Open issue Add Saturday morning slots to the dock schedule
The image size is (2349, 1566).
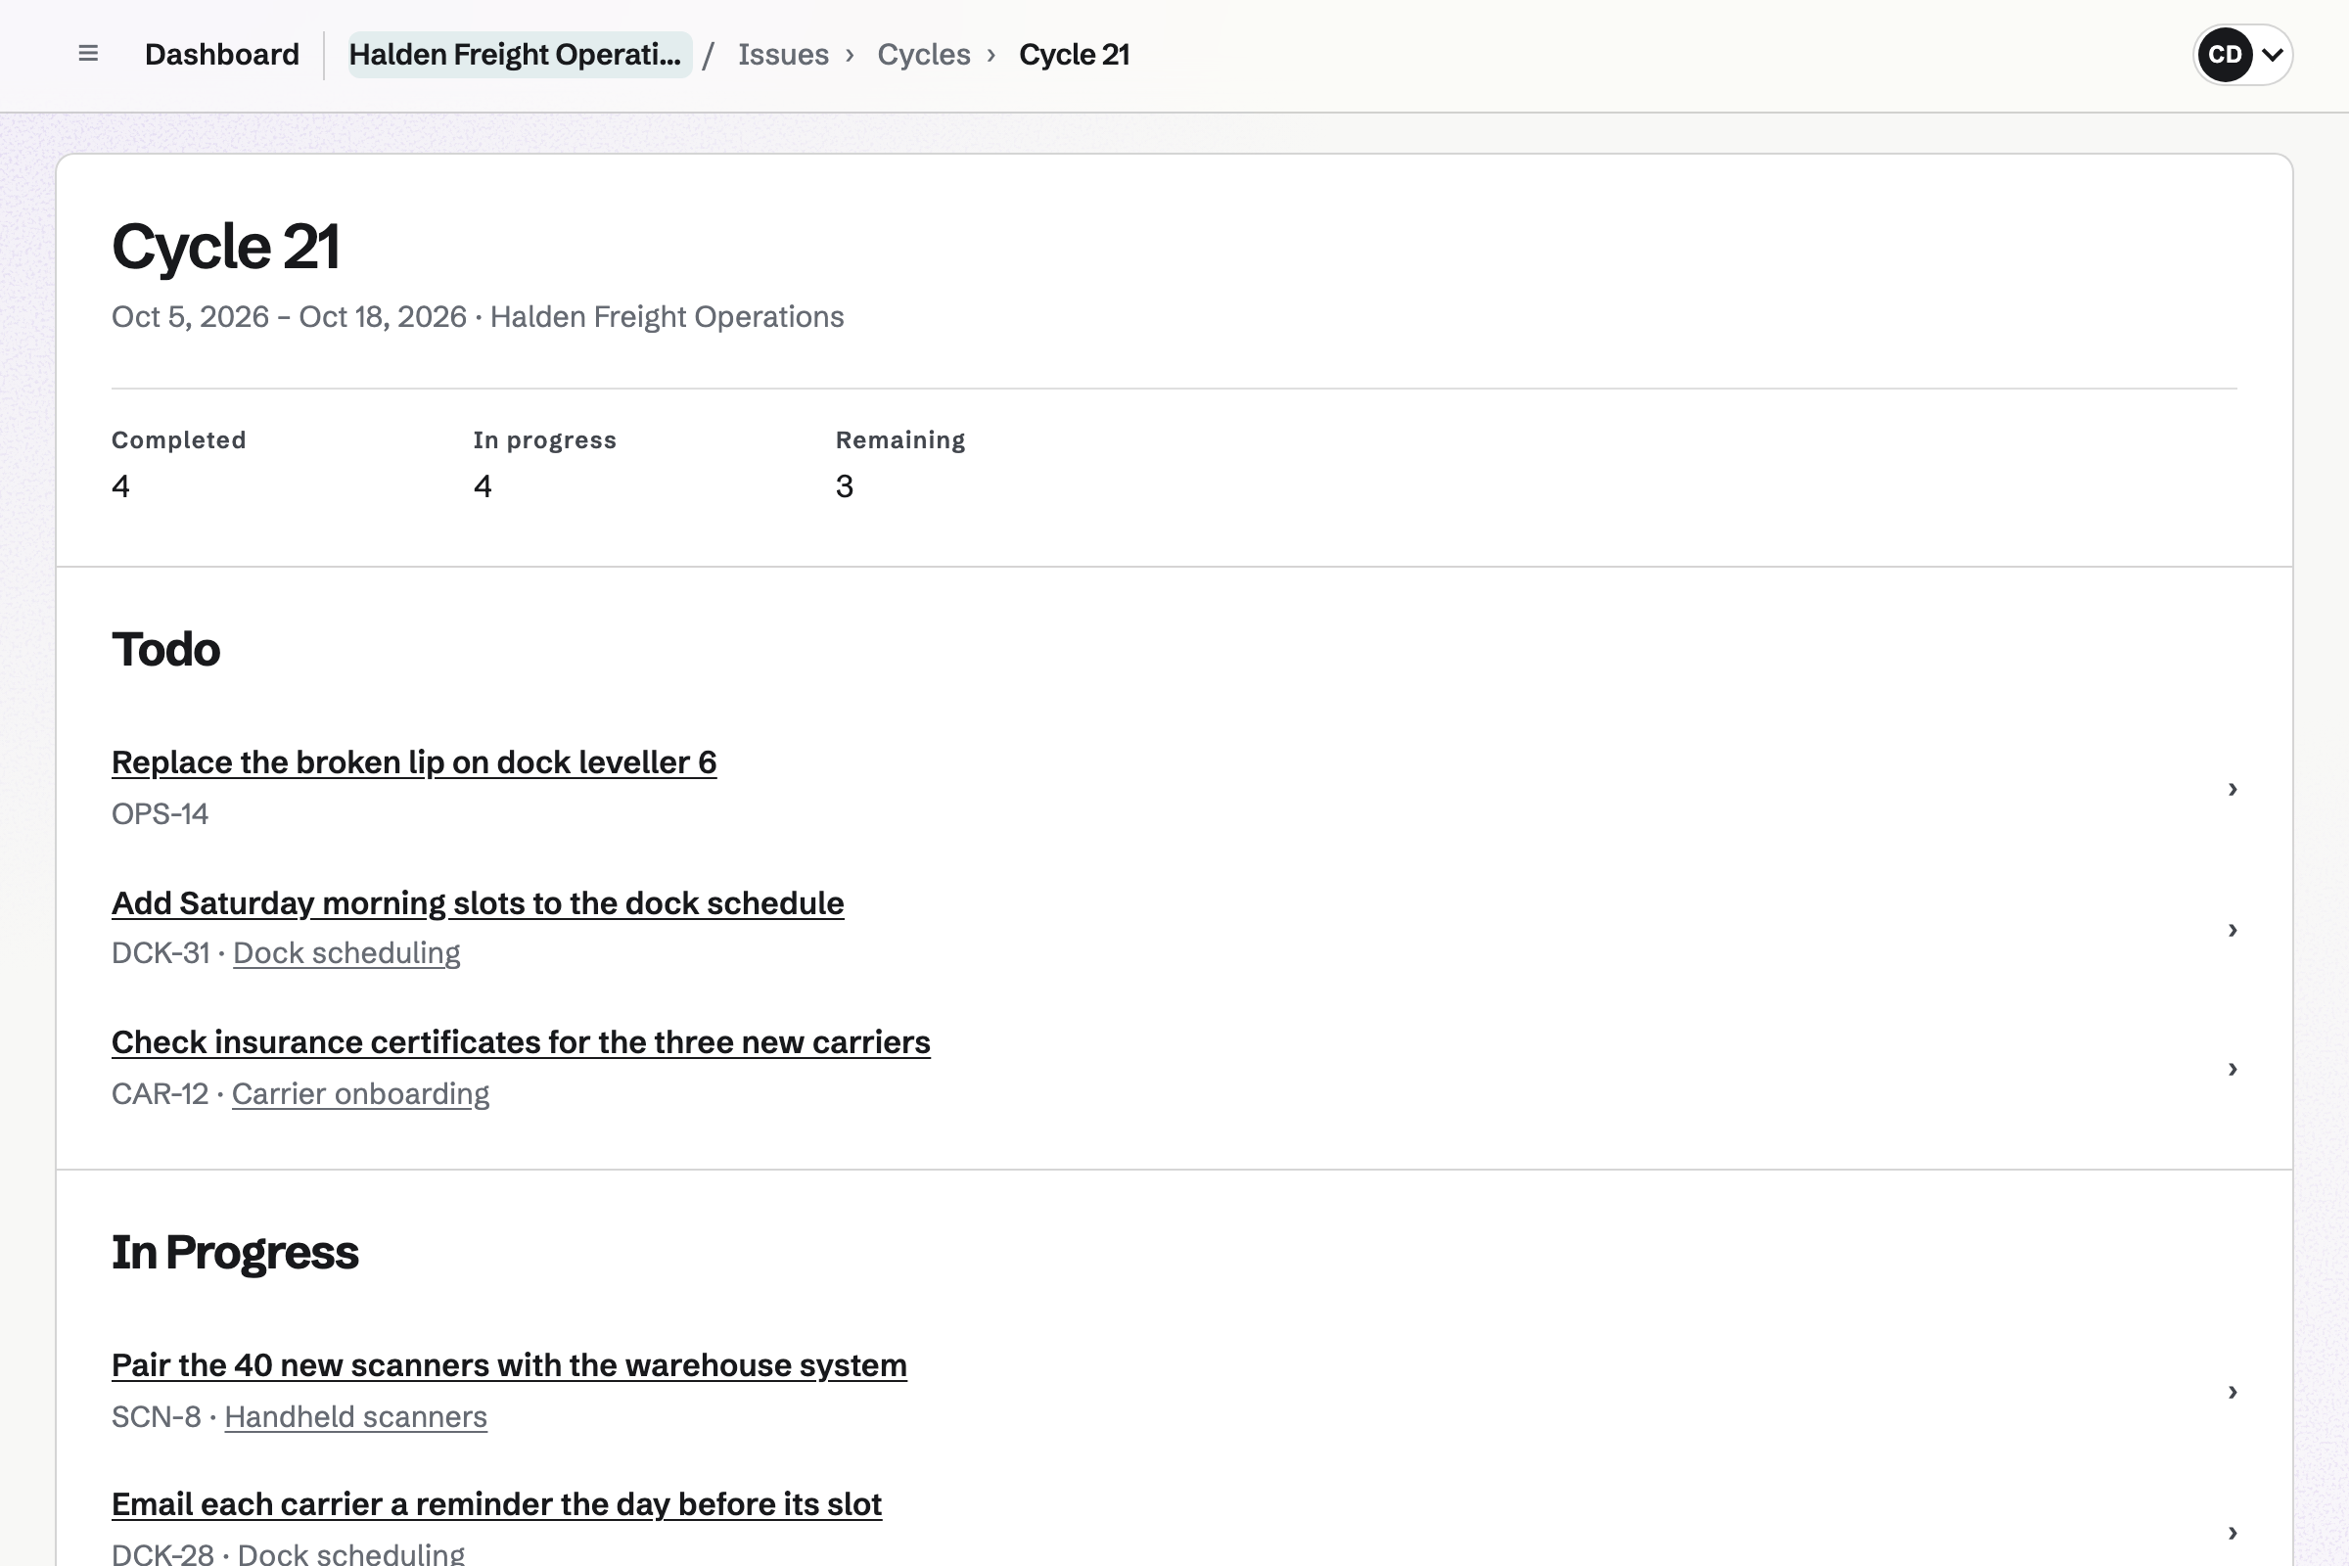pyautogui.click(x=478, y=902)
